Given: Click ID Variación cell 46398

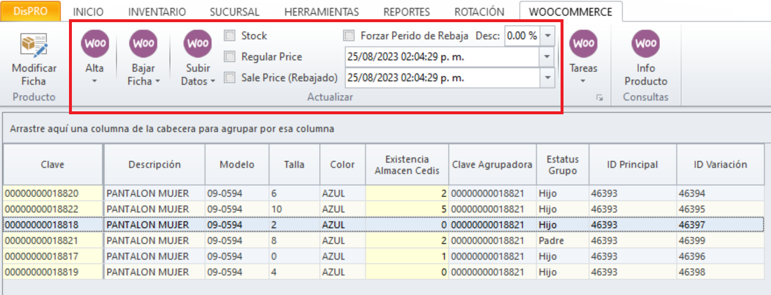Looking at the screenshot, I should pyautogui.click(x=720, y=272).
